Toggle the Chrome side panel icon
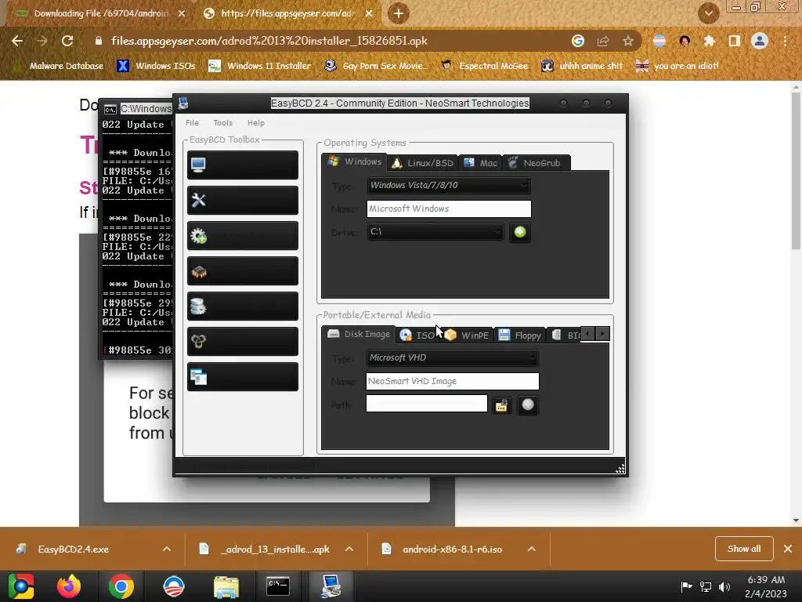The height and width of the screenshot is (602, 802). point(735,41)
